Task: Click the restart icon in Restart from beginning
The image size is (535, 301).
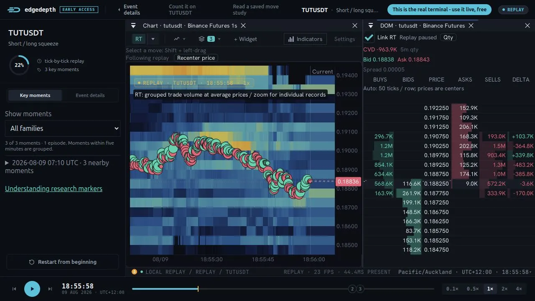Action: coord(31,262)
